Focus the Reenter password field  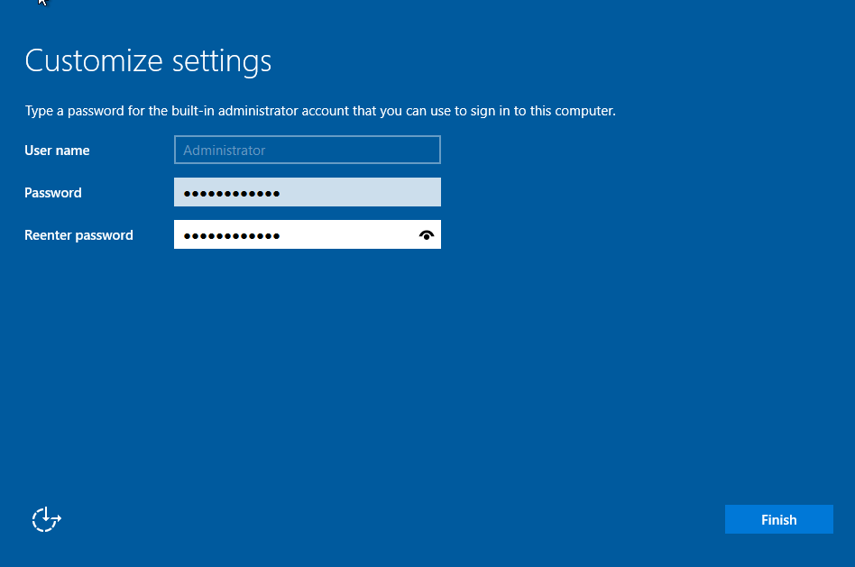(307, 234)
